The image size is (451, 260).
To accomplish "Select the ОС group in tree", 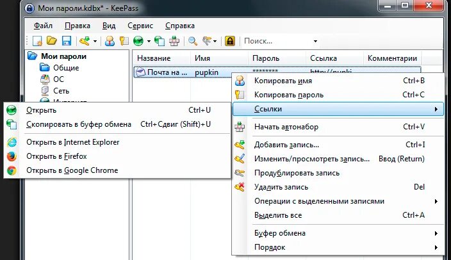I will (x=59, y=79).
